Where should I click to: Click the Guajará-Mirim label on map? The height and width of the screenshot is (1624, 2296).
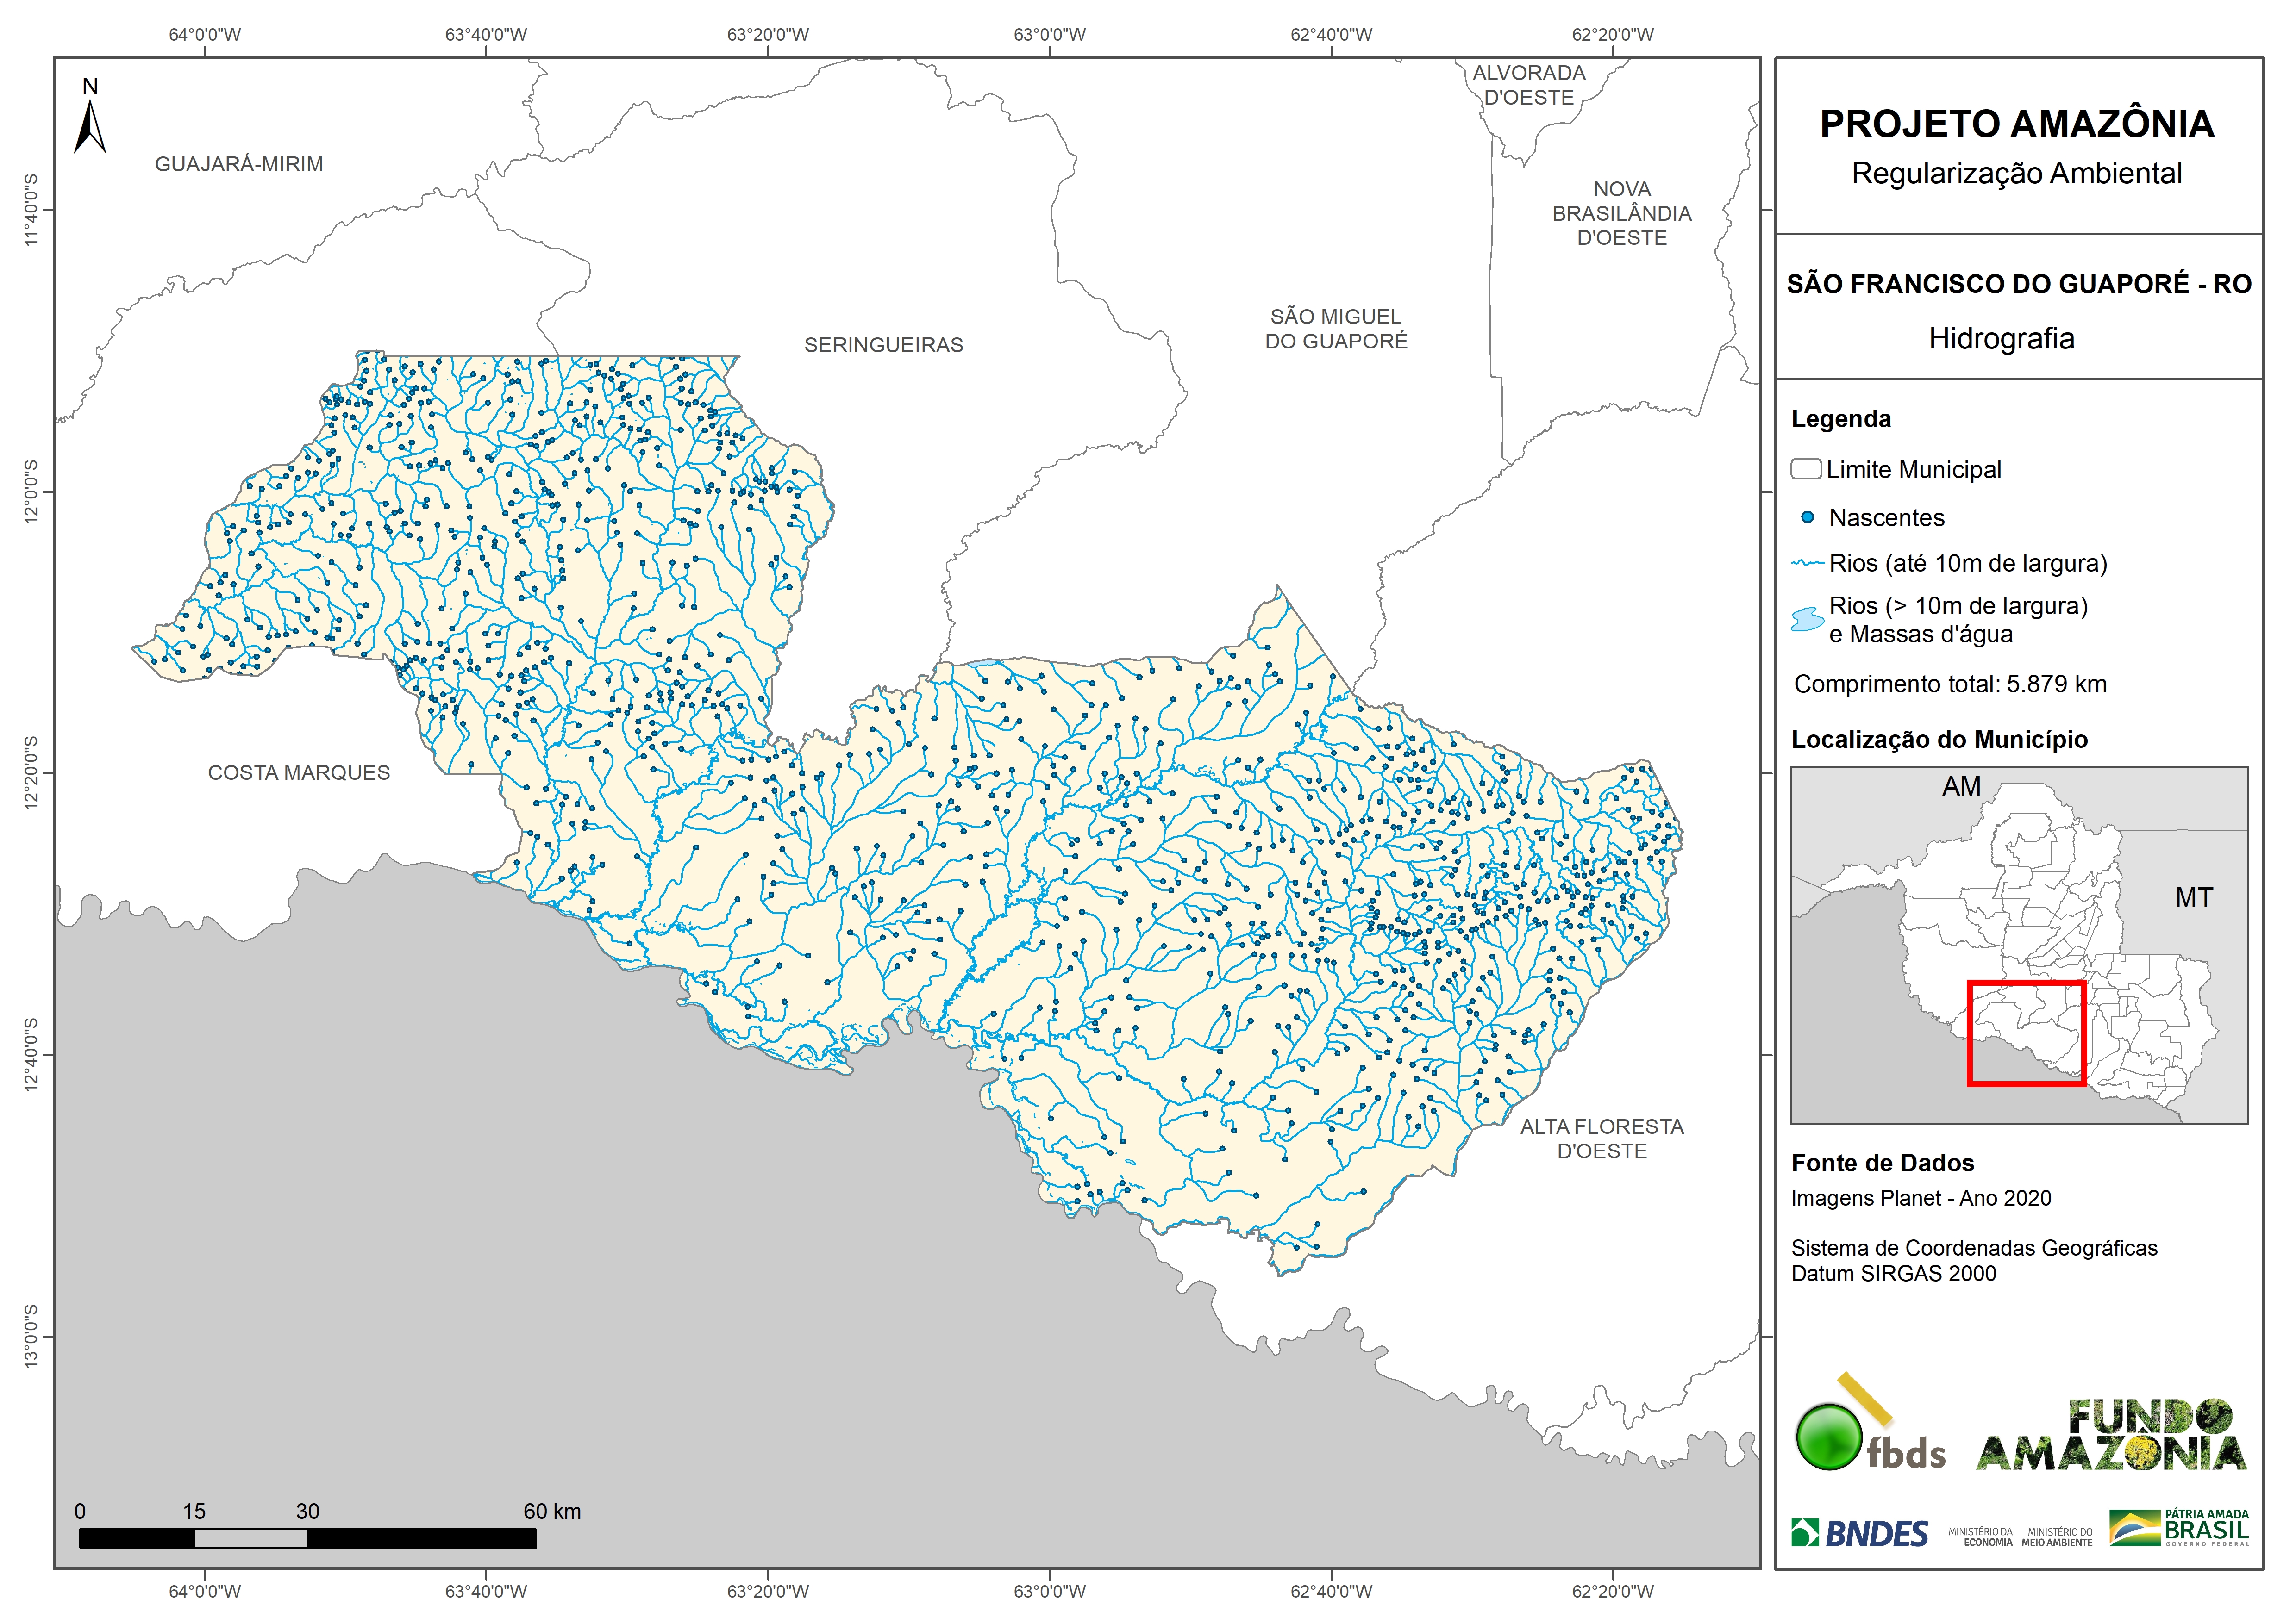pyautogui.click(x=238, y=164)
